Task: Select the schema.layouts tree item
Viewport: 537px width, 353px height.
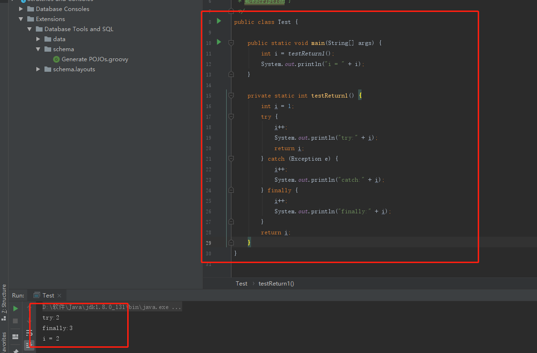Action: tap(74, 69)
